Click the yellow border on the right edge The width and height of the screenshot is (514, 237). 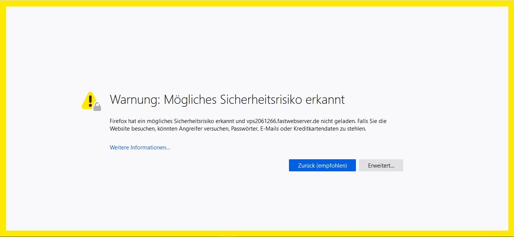coord(511,119)
